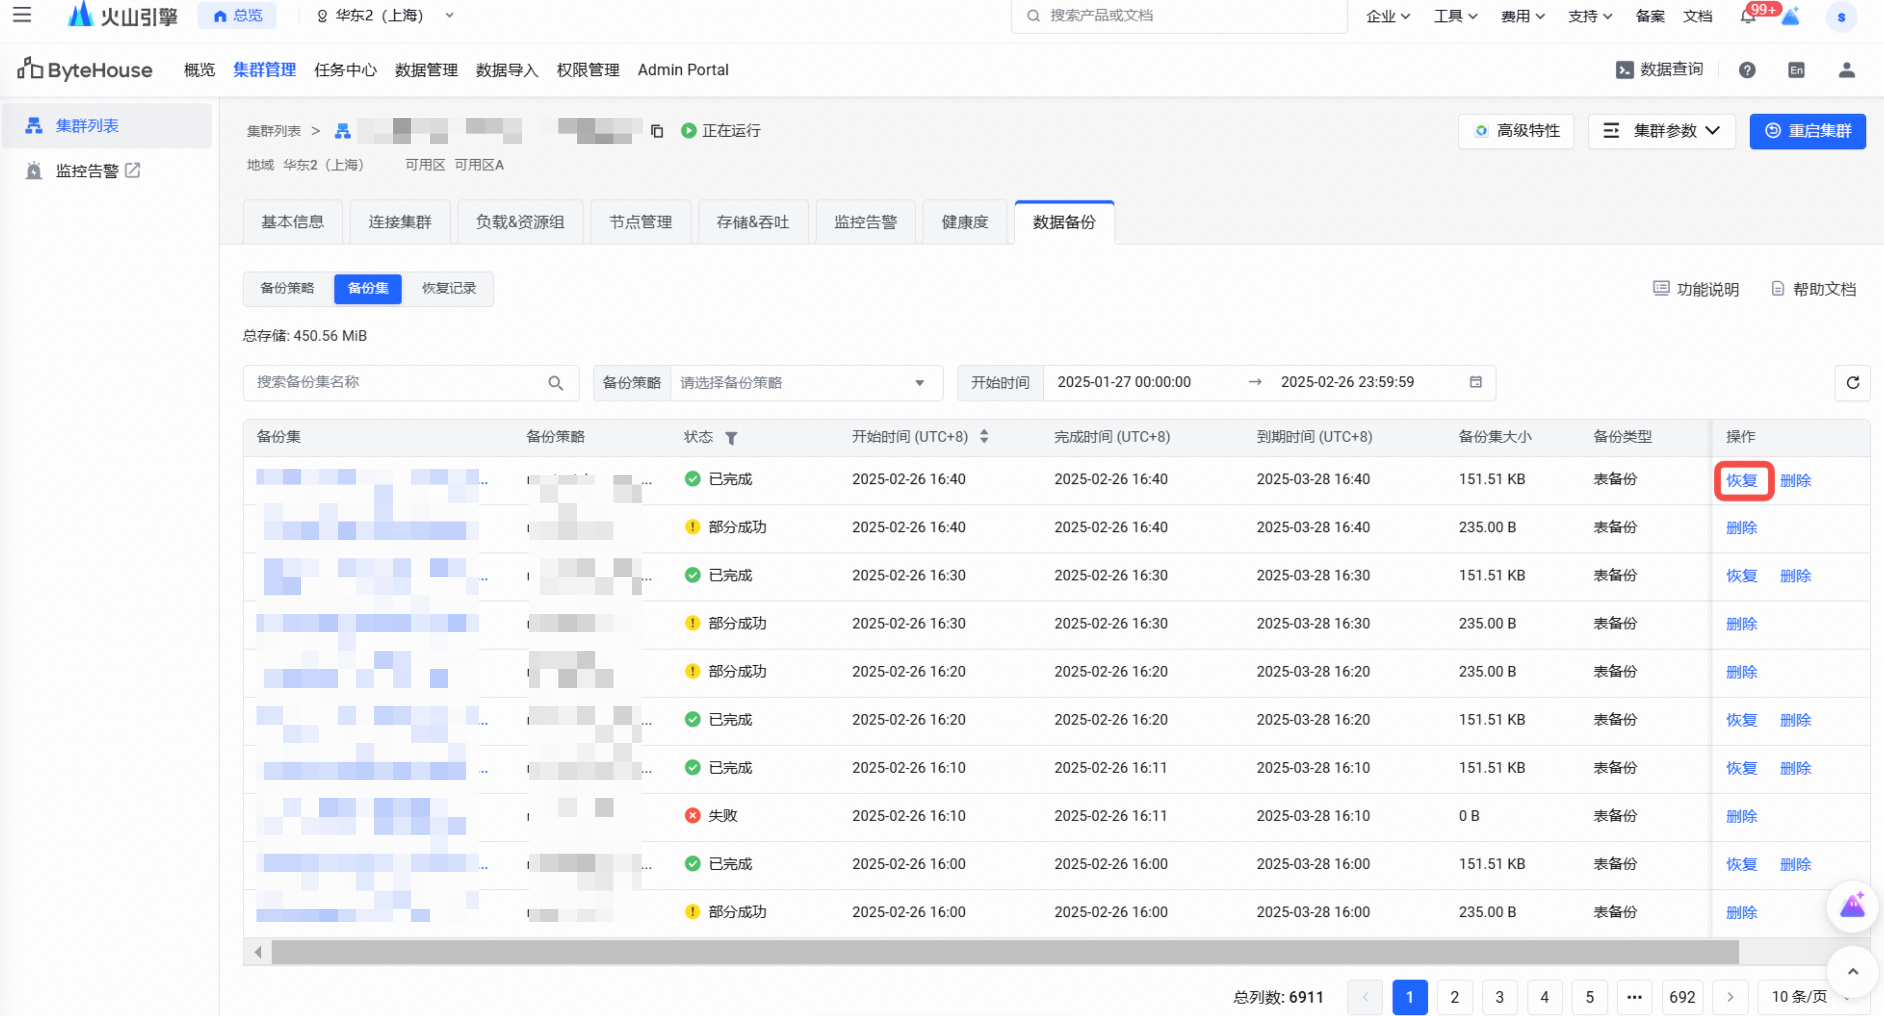Click 删除 for the 失败 backup row
The width and height of the screenshot is (1884, 1016).
click(1742, 816)
